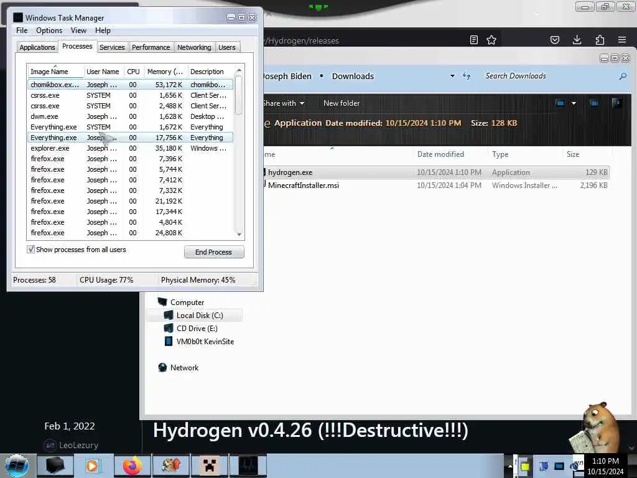Open the hamster-arrow taskbar icon
Screen dimensions: 637x478
(170, 466)
